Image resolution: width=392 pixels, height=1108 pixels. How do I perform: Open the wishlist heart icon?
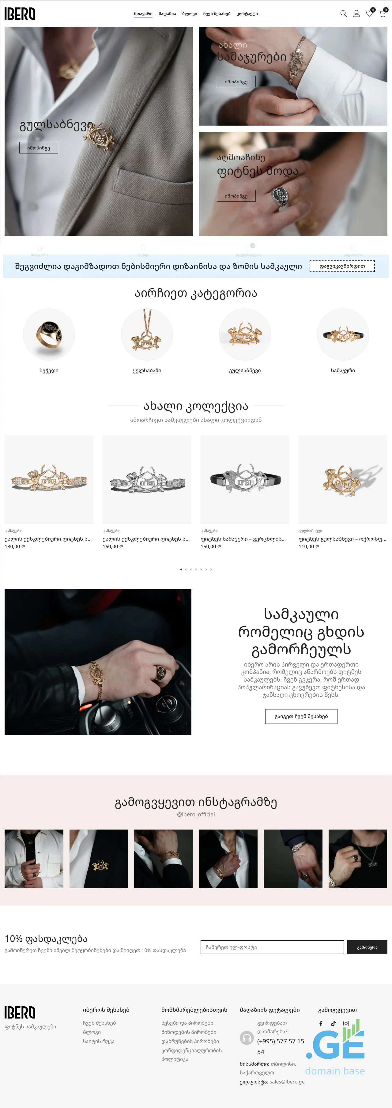pos(369,13)
